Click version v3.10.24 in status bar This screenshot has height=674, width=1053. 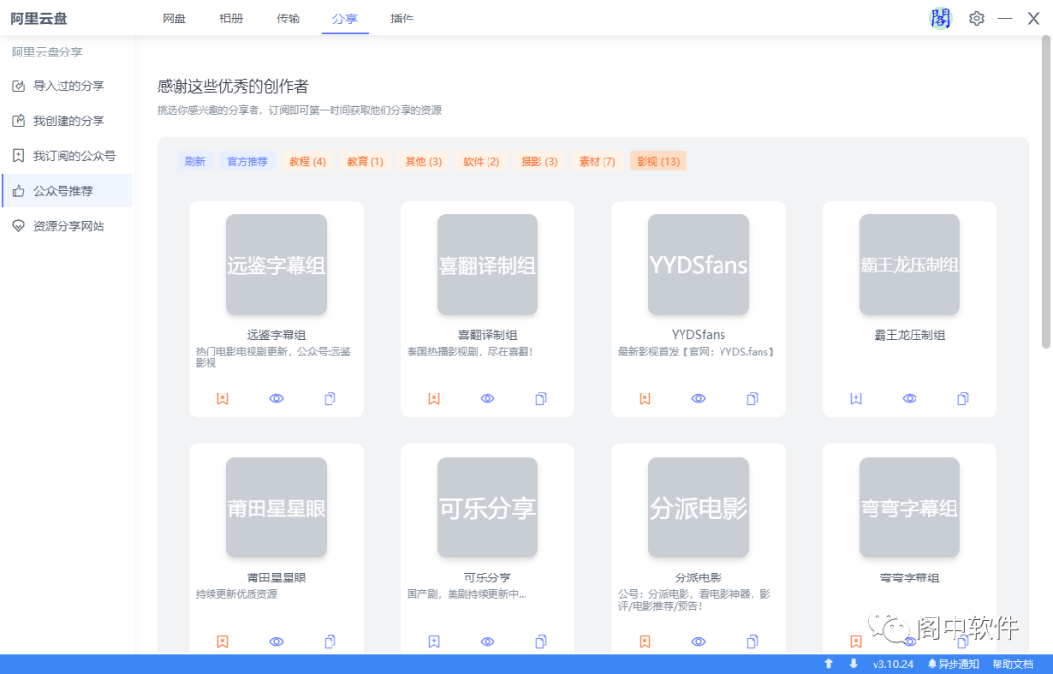tap(892, 664)
